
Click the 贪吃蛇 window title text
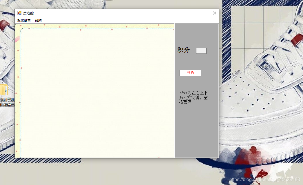tap(28, 13)
